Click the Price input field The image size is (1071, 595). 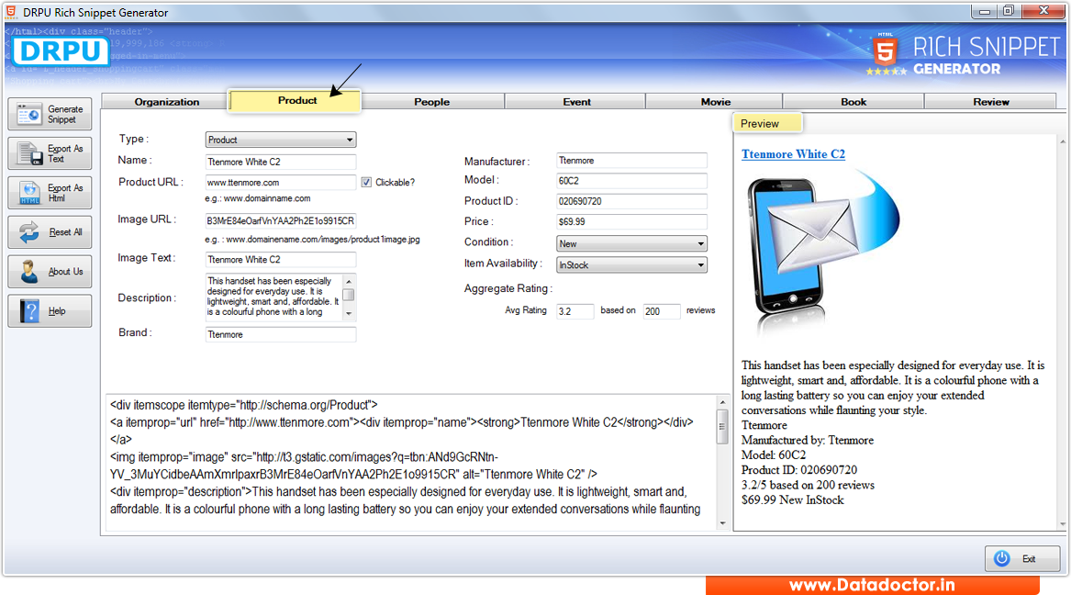[631, 222]
